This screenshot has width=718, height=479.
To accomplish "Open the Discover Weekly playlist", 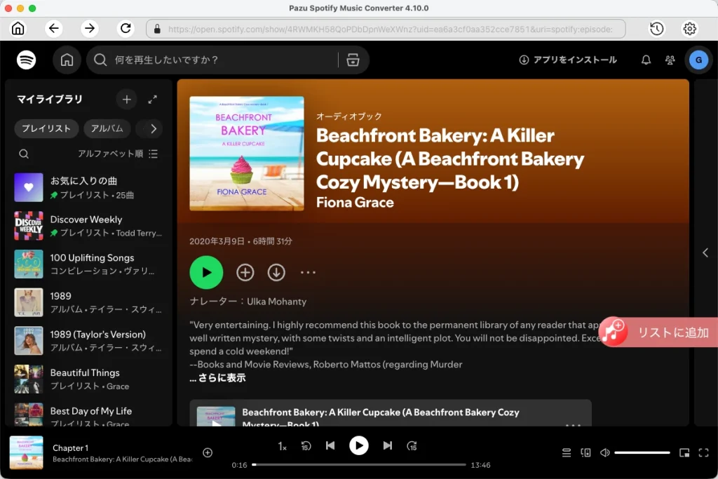I will click(88, 226).
